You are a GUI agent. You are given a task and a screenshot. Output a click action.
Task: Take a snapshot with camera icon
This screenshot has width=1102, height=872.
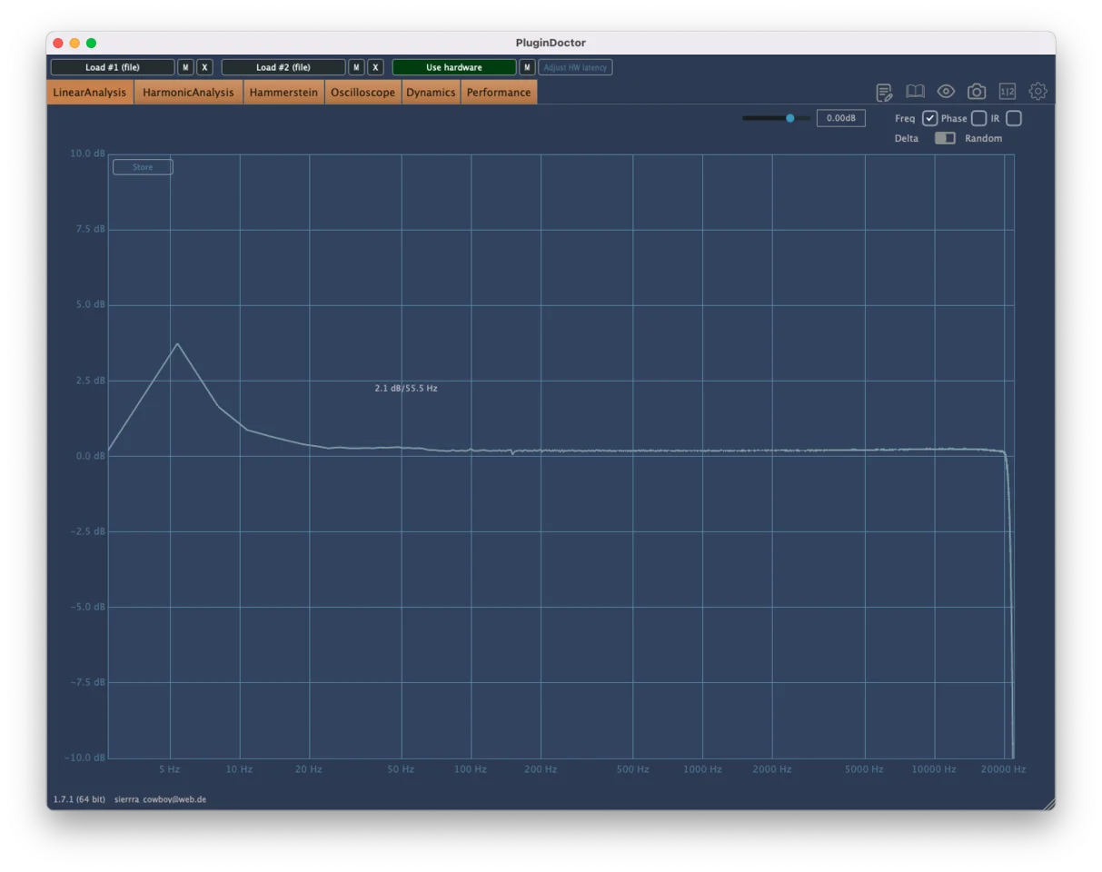tap(977, 92)
